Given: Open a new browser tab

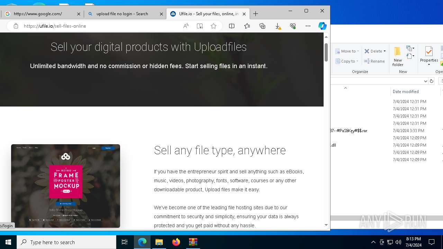Looking at the screenshot, I should tap(255, 14).
